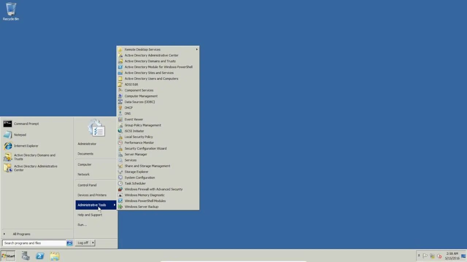Click the Show desktop button beside clock

[464, 256]
